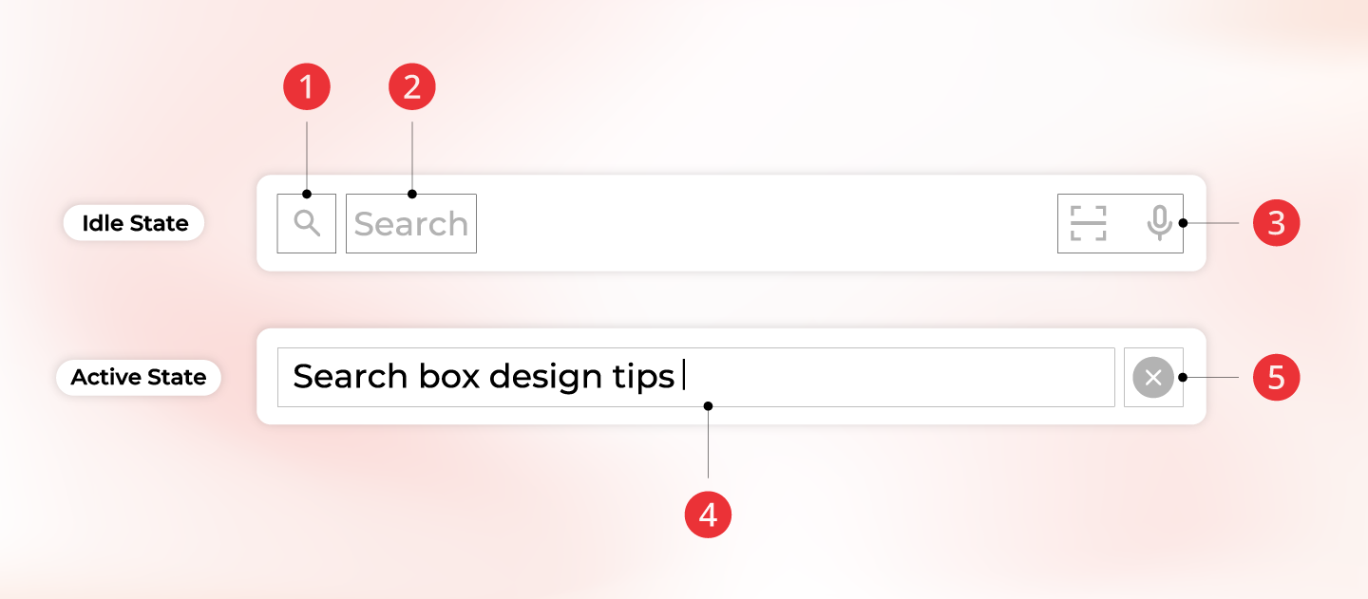
Task: Click the text cursor after tips
Action: pyautogui.click(x=684, y=378)
